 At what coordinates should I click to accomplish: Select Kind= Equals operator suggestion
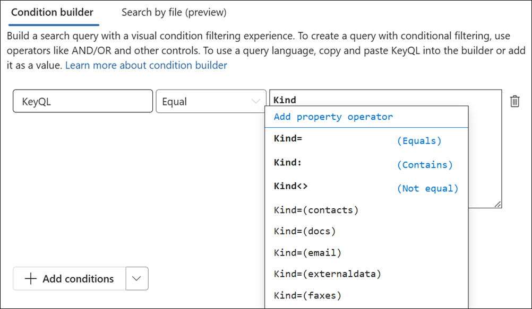coord(366,141)
